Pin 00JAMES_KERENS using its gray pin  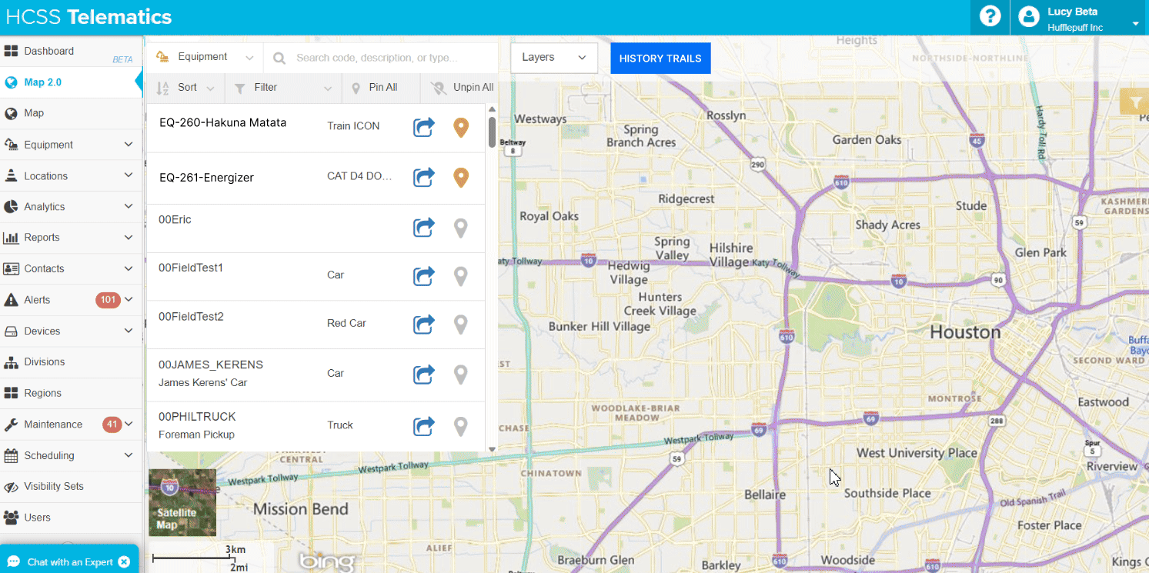[x=461, y=375]
